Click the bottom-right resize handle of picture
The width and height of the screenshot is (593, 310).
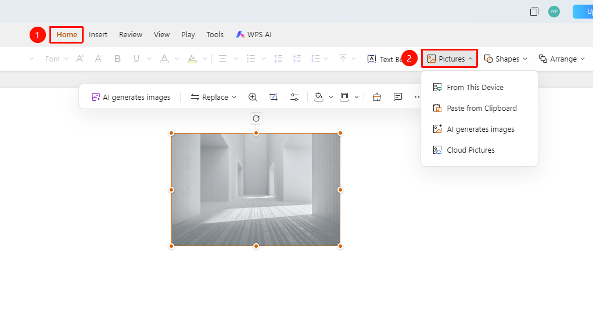(x=340, y=246)
